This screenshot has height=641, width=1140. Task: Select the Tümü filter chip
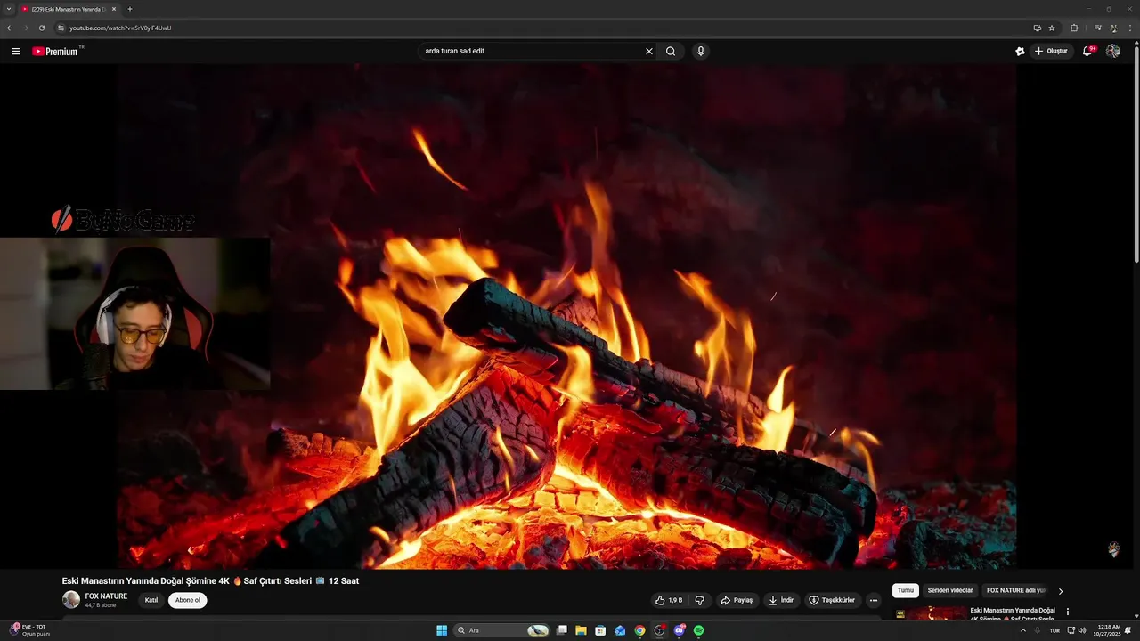coord(906,590)
